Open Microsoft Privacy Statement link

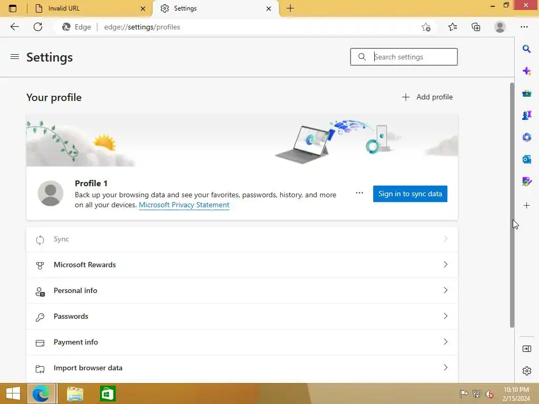pos(184,205)
